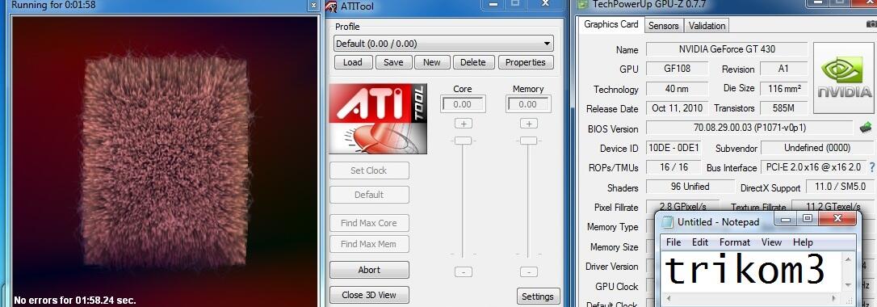Click the Shaders field 96 Unified

(x=690, y=187)
